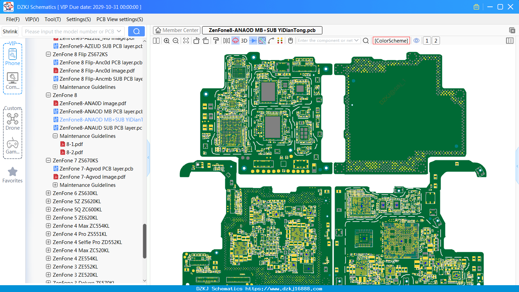This screenshot has height=292, width=519.
Task: Click the mouse settings icon
Action: [x=291, y=41]
